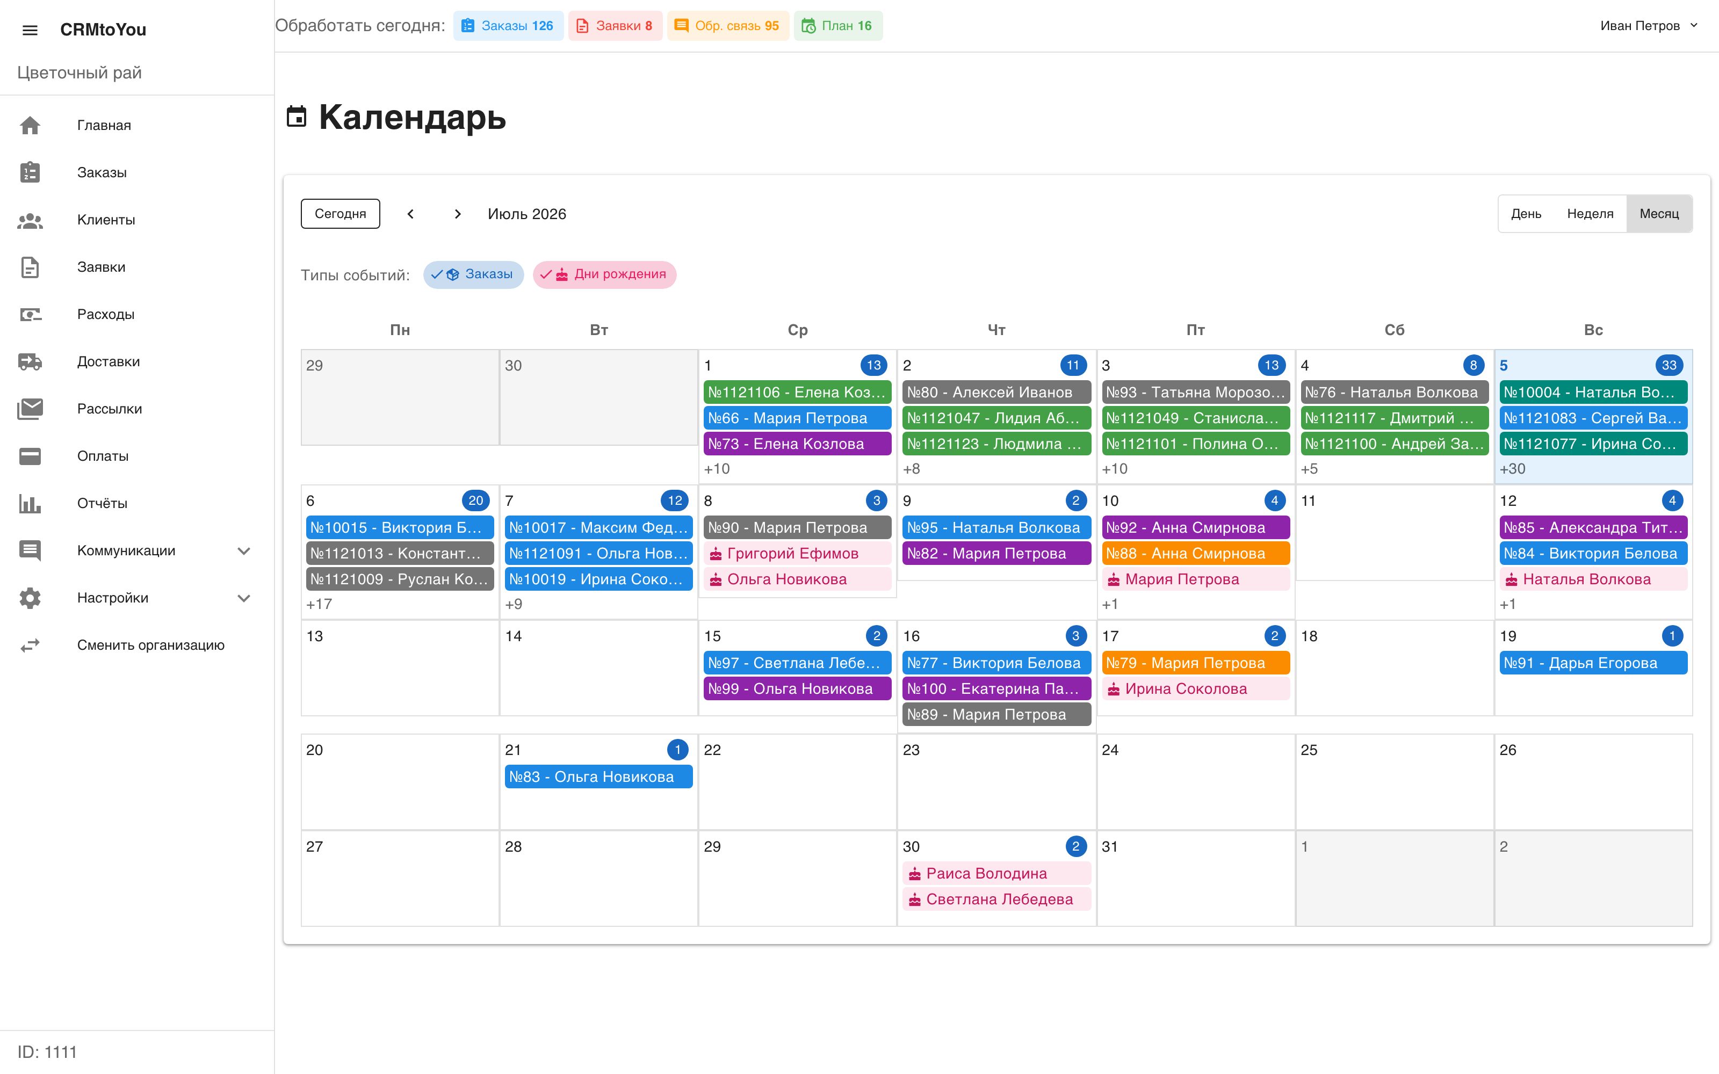Screen dimensions: 1719x1074
Task: Open order №10015 - Виктория Б…
Action: 400,528
